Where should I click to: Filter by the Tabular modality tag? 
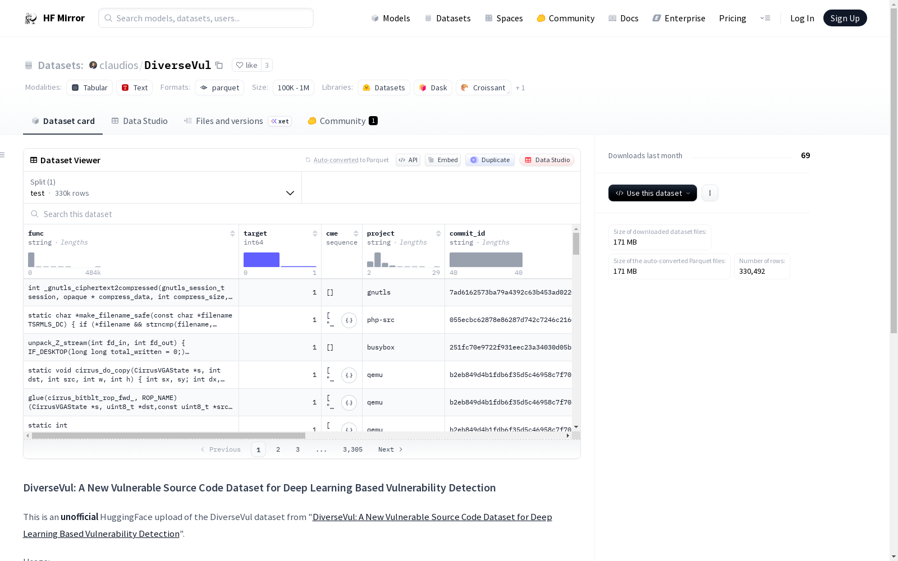90,88
